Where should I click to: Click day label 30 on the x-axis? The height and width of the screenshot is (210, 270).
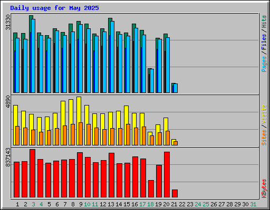point(245,204)
